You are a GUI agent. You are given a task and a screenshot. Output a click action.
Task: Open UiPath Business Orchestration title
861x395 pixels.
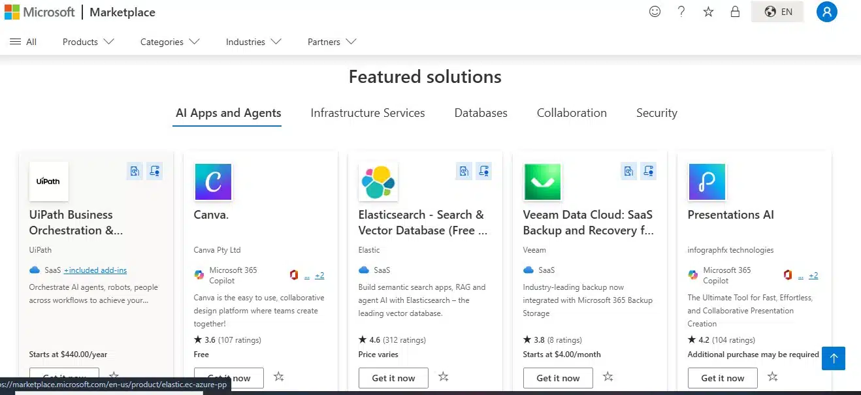[76, 223]
